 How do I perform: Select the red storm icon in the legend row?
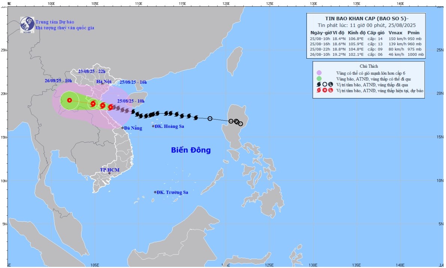click(x=318, y=90)
